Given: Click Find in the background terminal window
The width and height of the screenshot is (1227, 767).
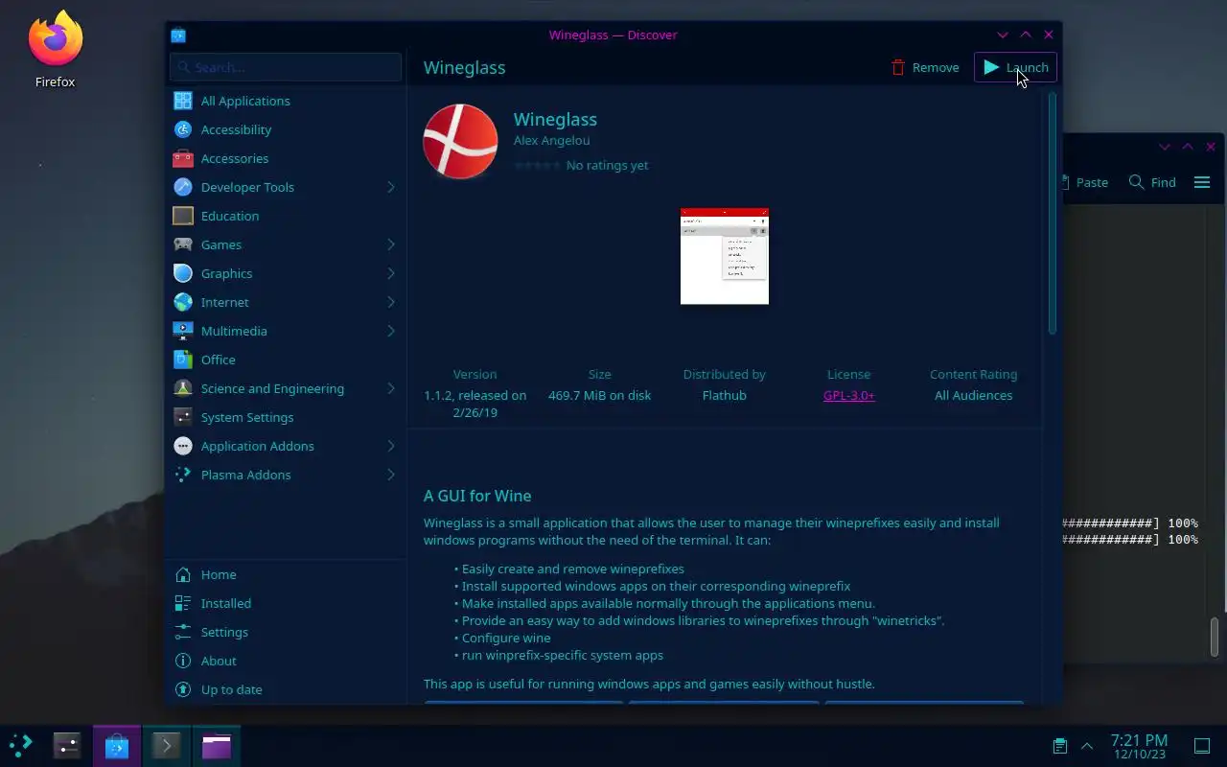Looking at the screenshot, I should click(1153, 182).
